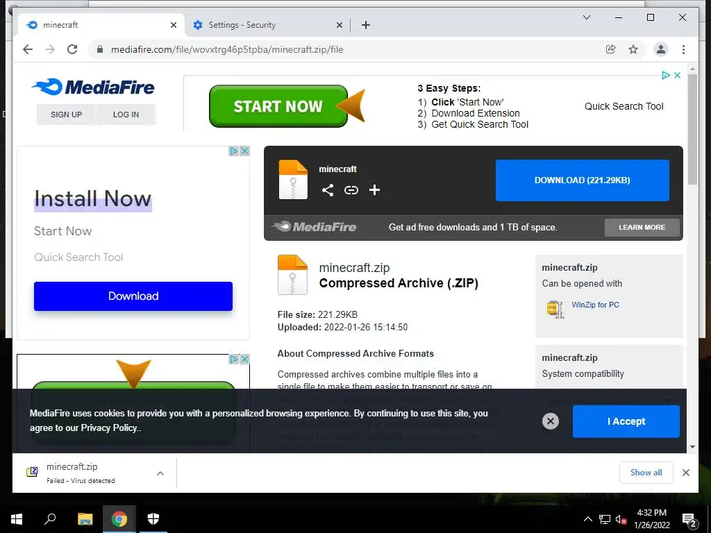Viewport: 711px width, 533px height.
Task: Click the browser Back arrow
Action: click(x=28, y=49)
